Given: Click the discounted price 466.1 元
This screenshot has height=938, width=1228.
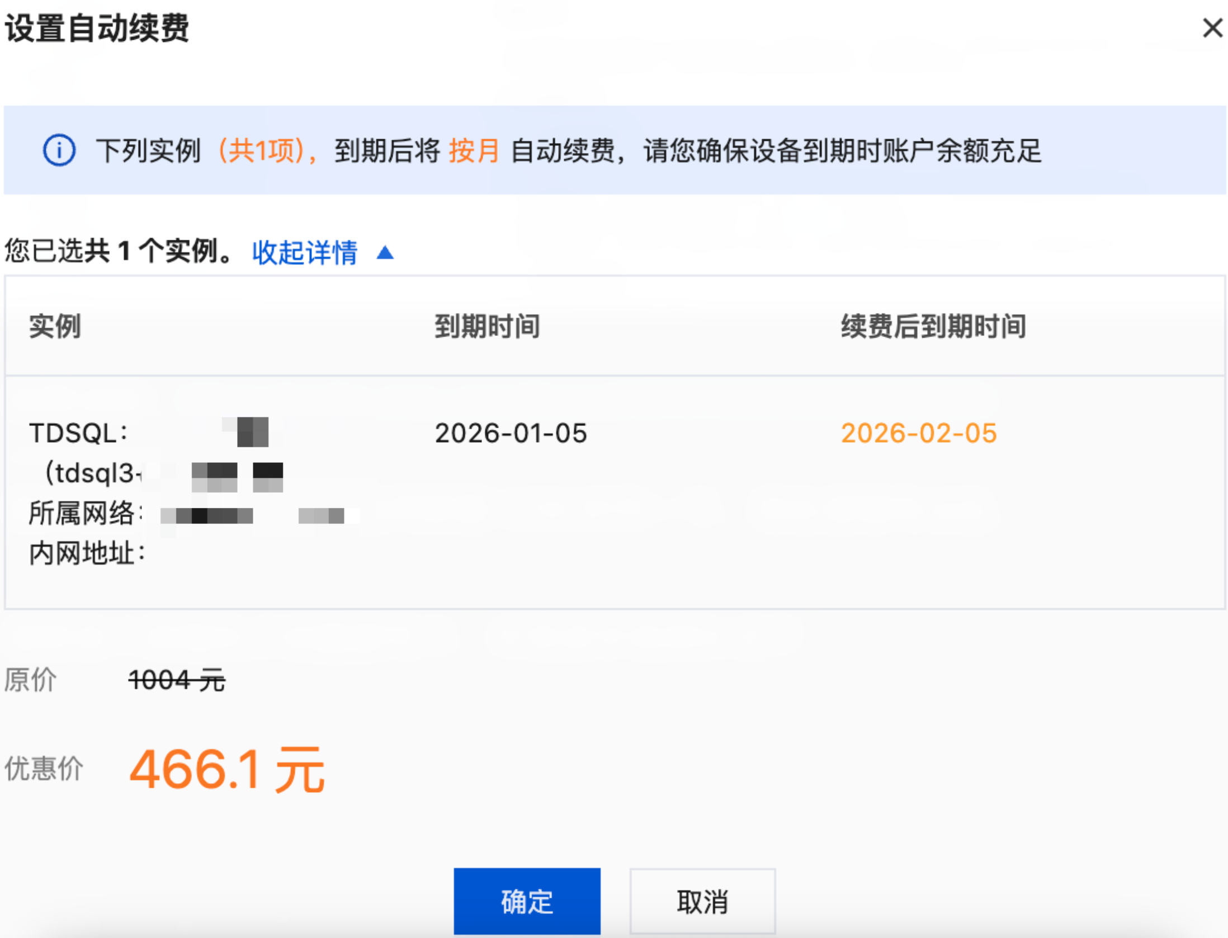Looking at the screenshot, I should 226,770.
